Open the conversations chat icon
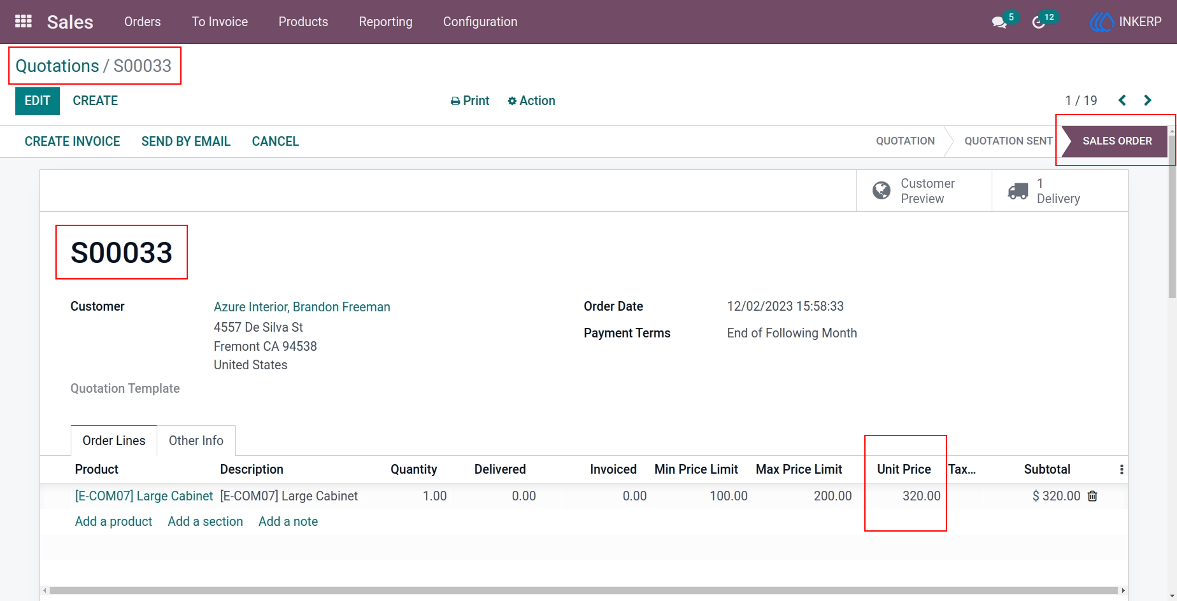 pos(999,22)
